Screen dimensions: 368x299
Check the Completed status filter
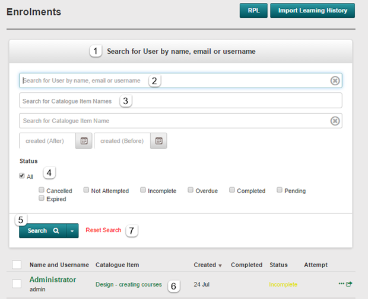pyautogui.click(x=232, y=190)
